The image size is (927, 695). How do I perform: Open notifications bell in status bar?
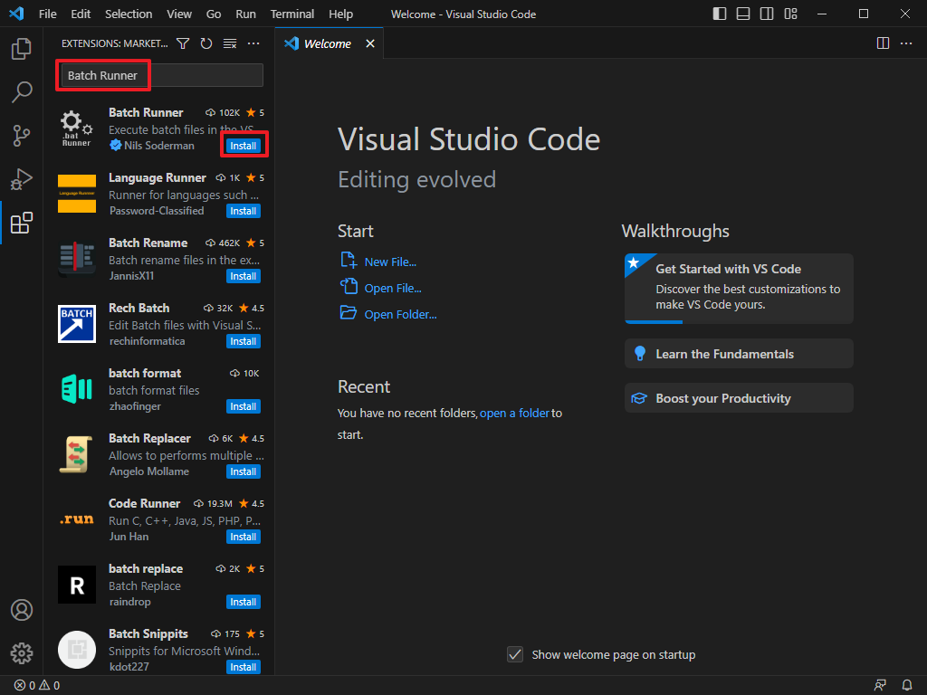pyautogui.click(x=907, y=686)
